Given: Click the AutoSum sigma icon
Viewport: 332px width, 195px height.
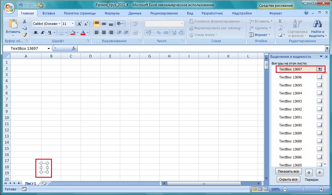Looking at the screenshot, I should (x=280, y=21).
